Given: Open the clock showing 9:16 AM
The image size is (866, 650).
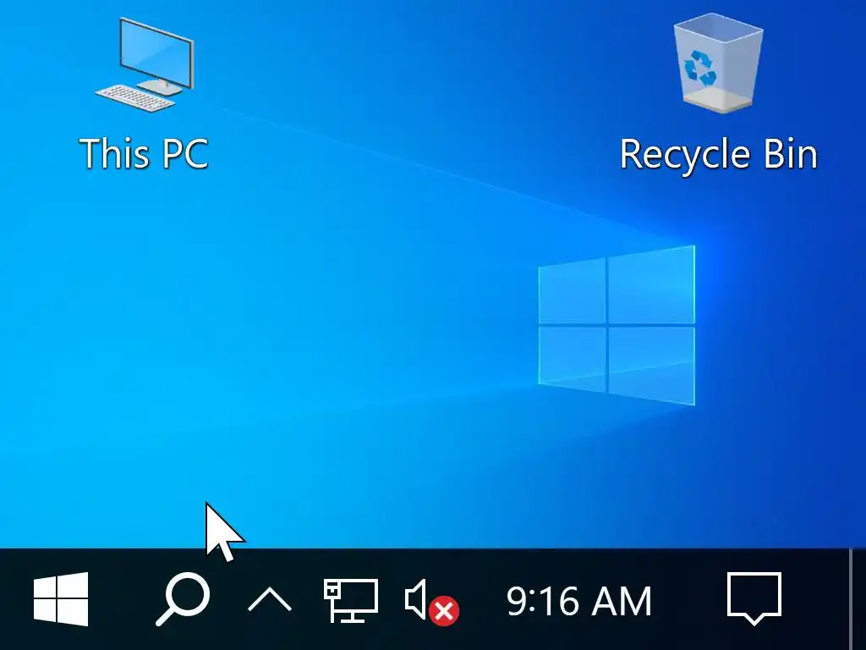Looking at the screenshot, I should click(x=579, y=601).
